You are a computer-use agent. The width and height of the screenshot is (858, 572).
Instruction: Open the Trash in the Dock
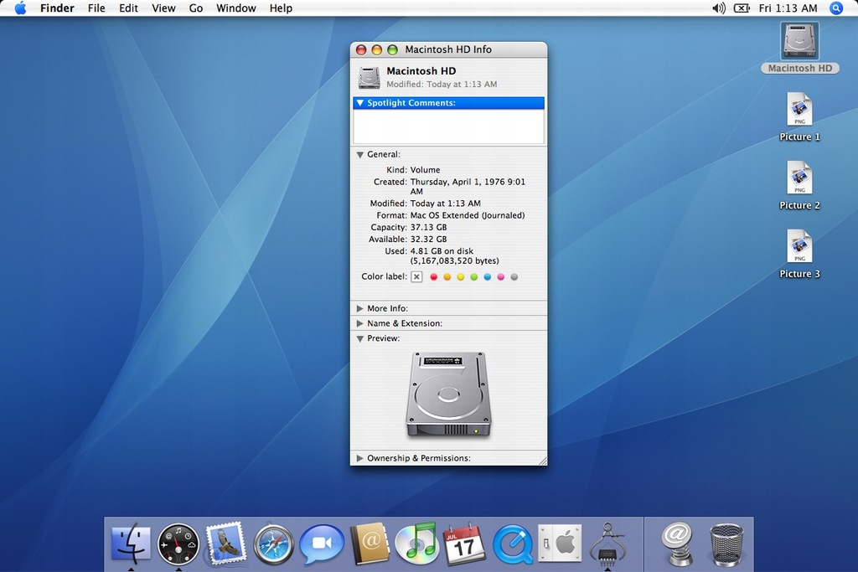point(726,544)
